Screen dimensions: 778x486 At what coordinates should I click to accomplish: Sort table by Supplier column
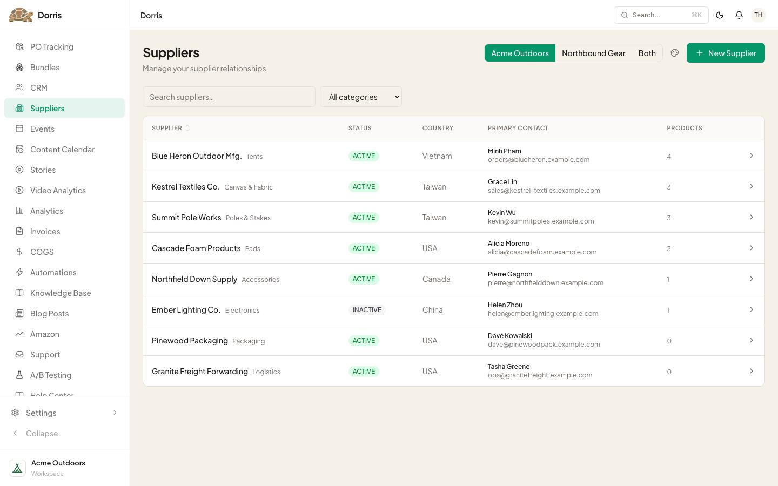click(x=171, y=128)
